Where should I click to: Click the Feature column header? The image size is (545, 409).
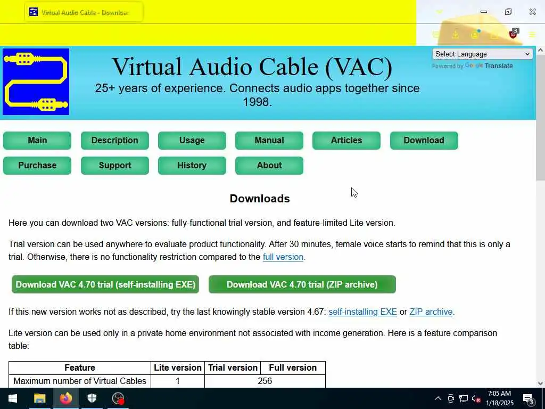point(80,367)
